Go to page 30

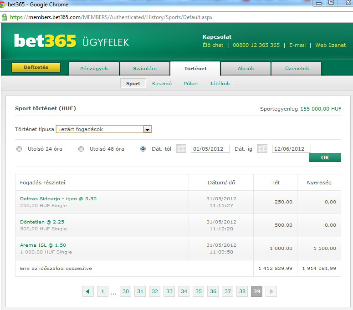coord(126,291)
